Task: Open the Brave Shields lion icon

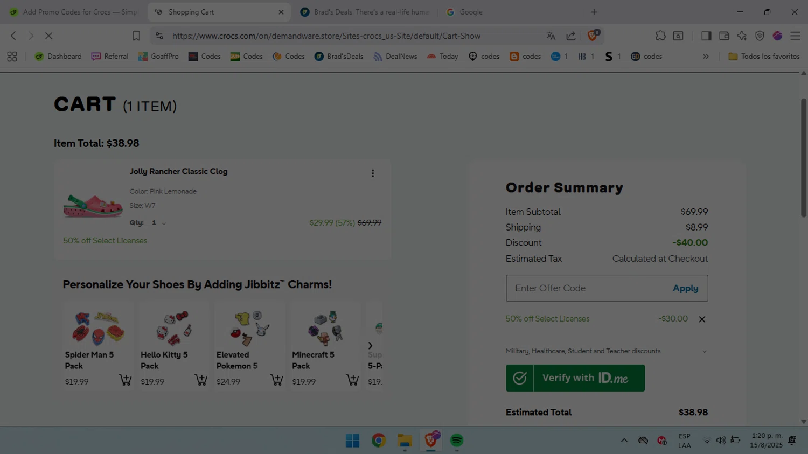Action: [593, 36]
